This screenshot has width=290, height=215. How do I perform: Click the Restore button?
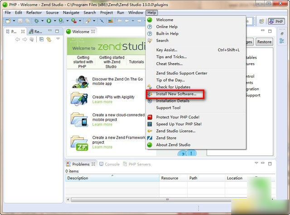pyautogui.click(x=264, y=42)
